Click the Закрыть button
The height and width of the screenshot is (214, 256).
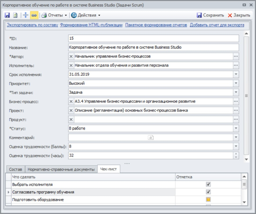pos(239,15)
